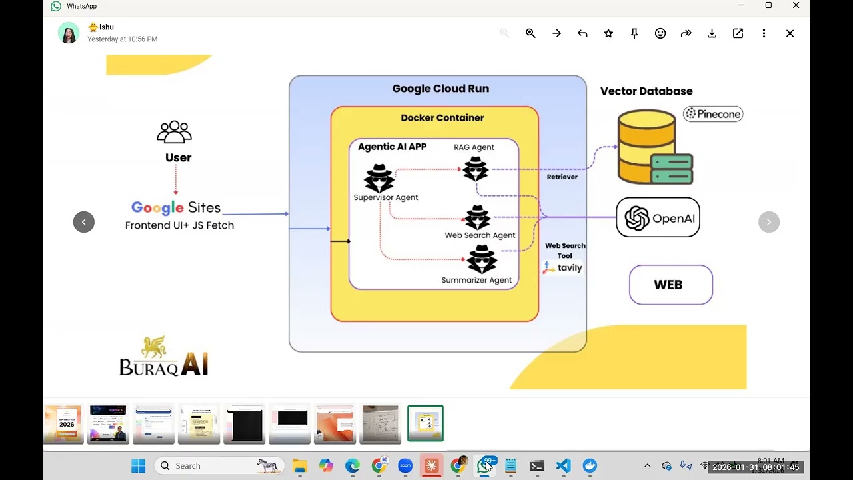This screenshot has width=853, height=480.
Task: Open Copilot from the taskbar
Action: click(326, 465)
